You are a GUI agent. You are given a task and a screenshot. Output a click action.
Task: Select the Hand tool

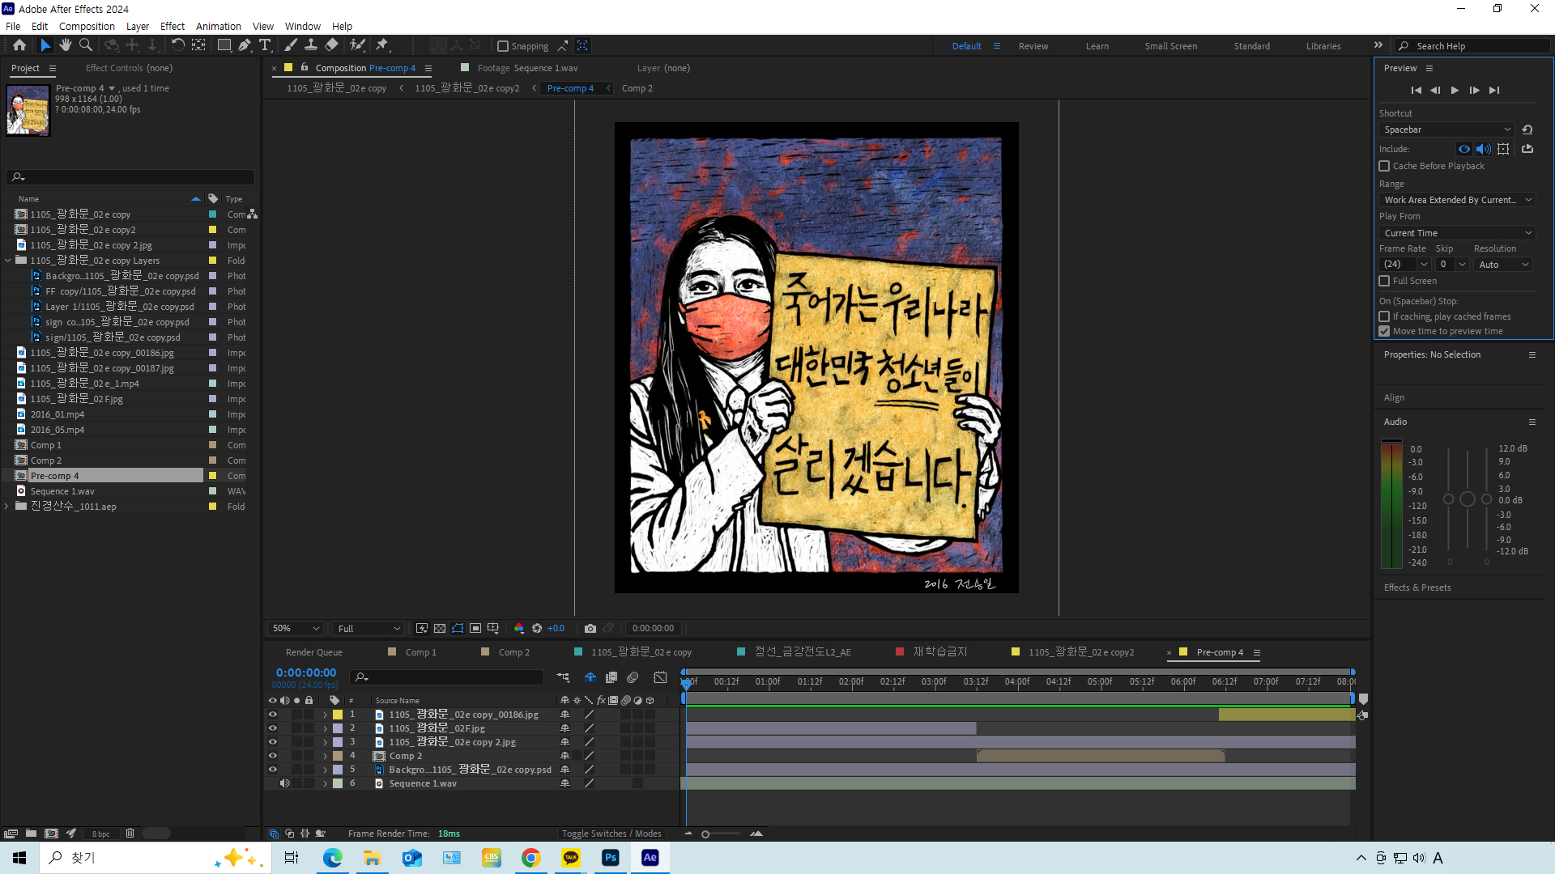[66, 45]
